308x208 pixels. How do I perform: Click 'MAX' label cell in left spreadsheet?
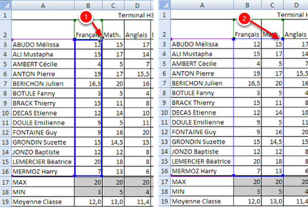coord(43,182)
